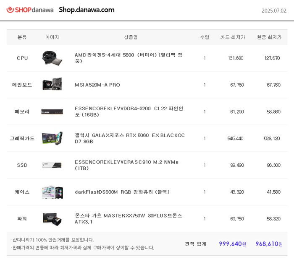Click the CPU card price 131,680
This screenshot has height=259, width=294.
pyautogui.click(x=236, y=58)
